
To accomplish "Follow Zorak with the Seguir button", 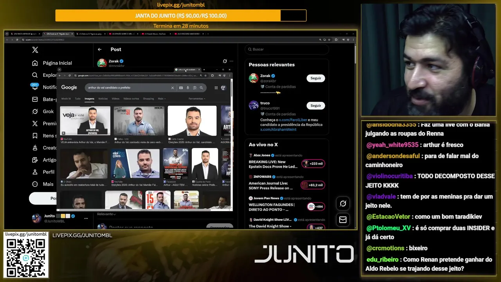I will pyautogui.click(x=315, y=78).
